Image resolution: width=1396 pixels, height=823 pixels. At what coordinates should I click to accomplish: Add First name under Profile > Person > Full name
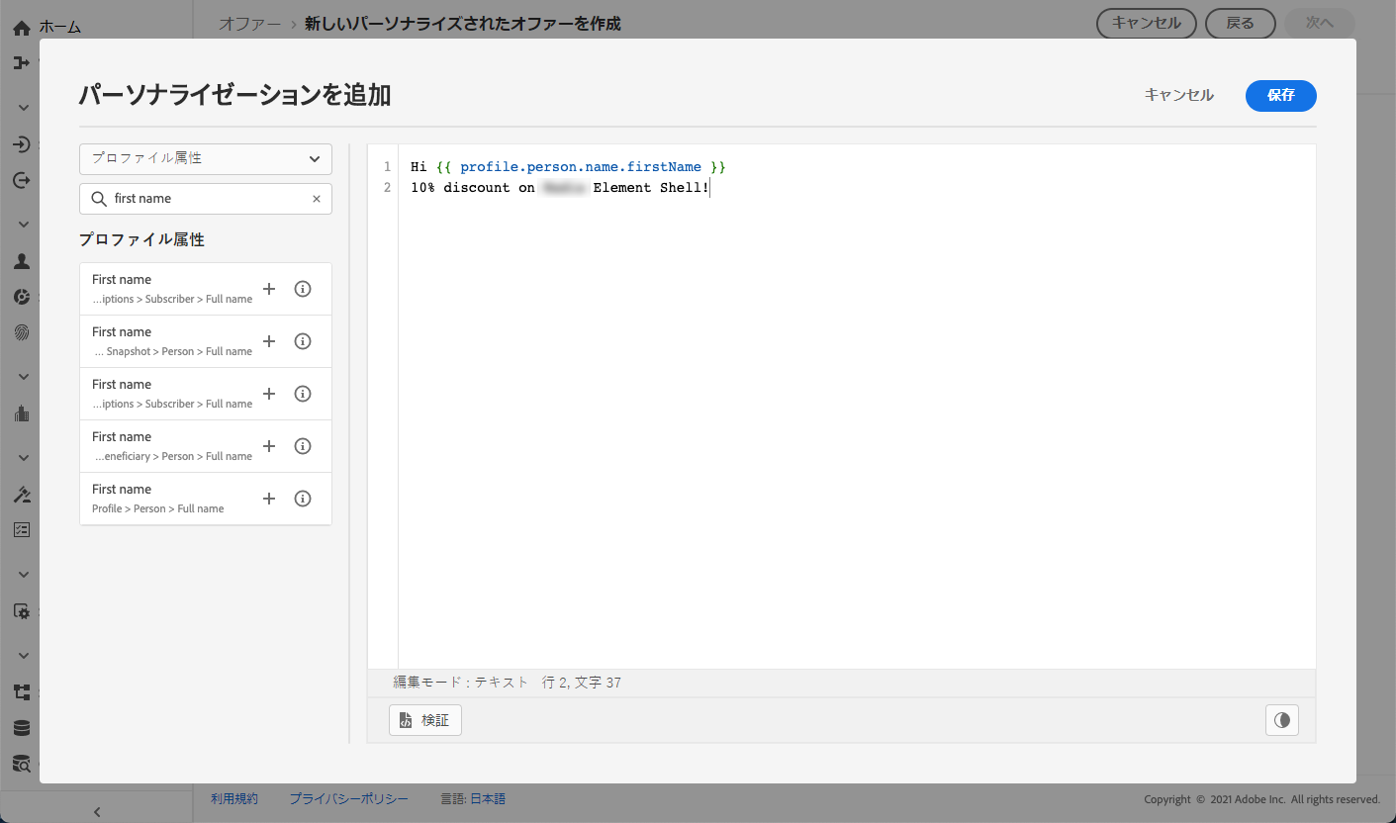tap(269, 499)
